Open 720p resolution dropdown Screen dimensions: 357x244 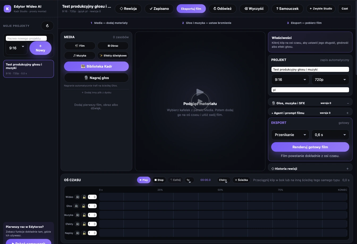[330, 80]
